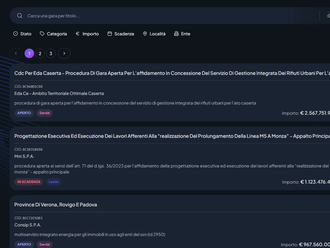Open the Cdc Per Eda Caserta tender title
330x248 pixels.
tap(172, 73)
